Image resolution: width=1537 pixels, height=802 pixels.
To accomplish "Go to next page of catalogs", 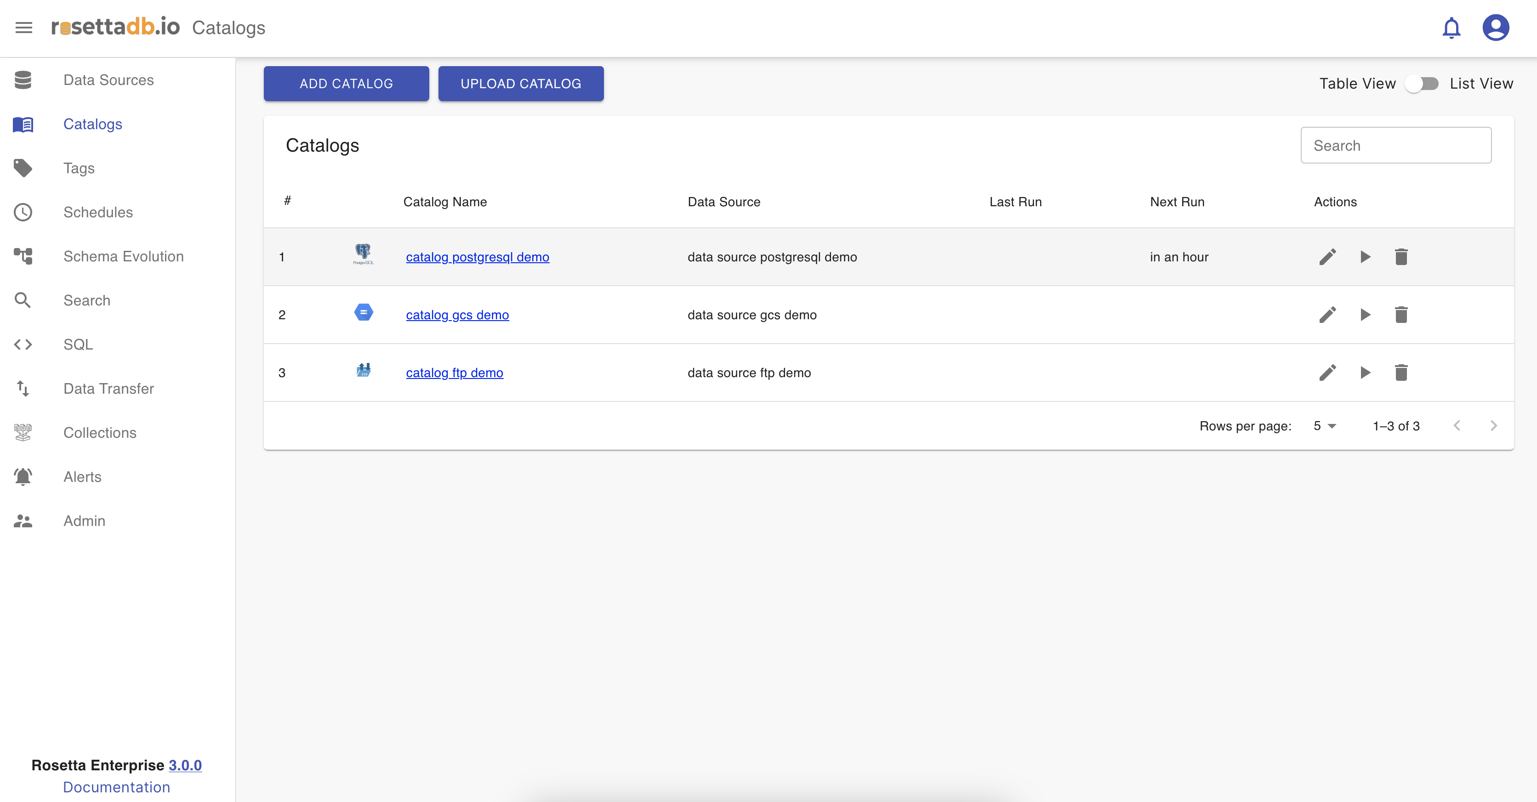I will click(1493, 426).
